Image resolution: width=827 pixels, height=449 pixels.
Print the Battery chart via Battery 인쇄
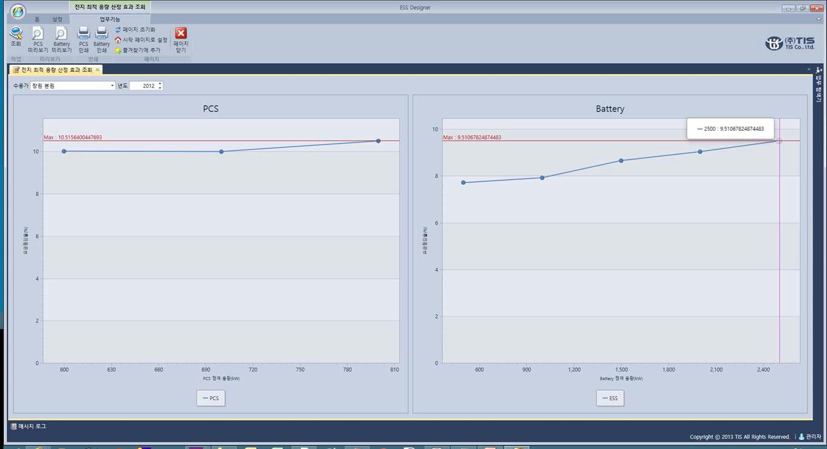(x=101, y=40)
